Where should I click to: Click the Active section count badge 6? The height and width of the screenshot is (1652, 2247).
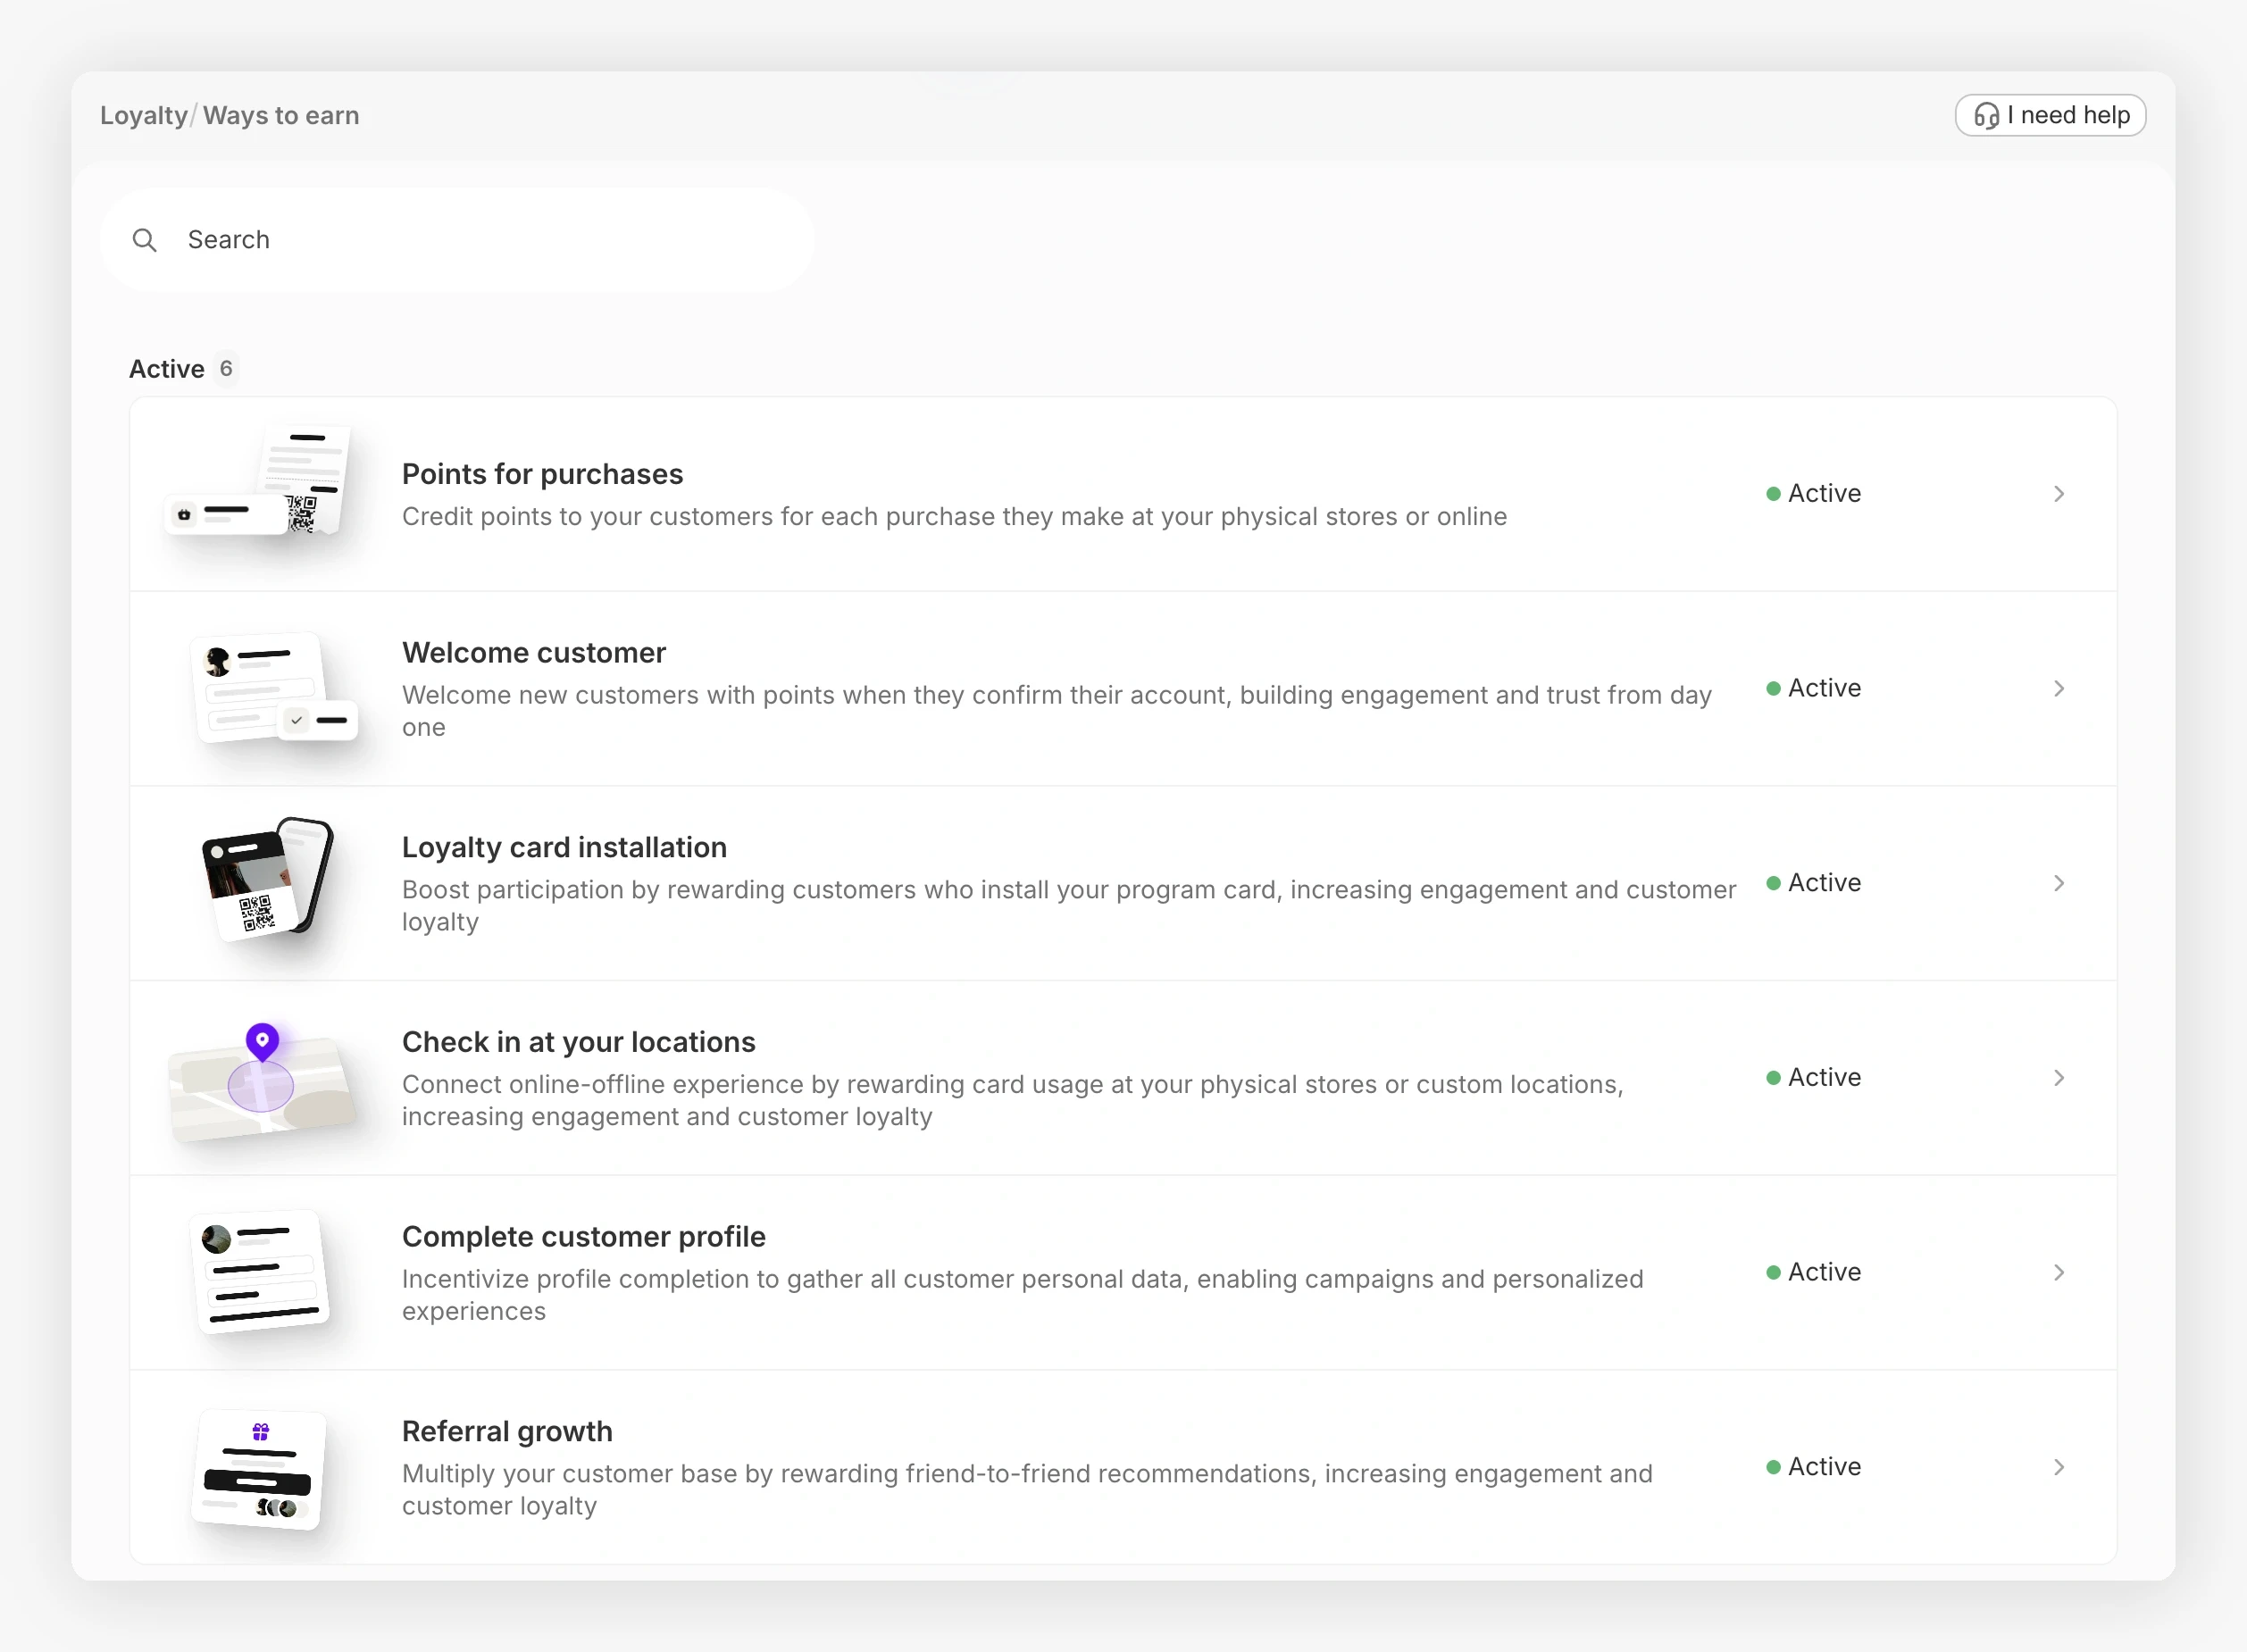[x=226, y=369]
